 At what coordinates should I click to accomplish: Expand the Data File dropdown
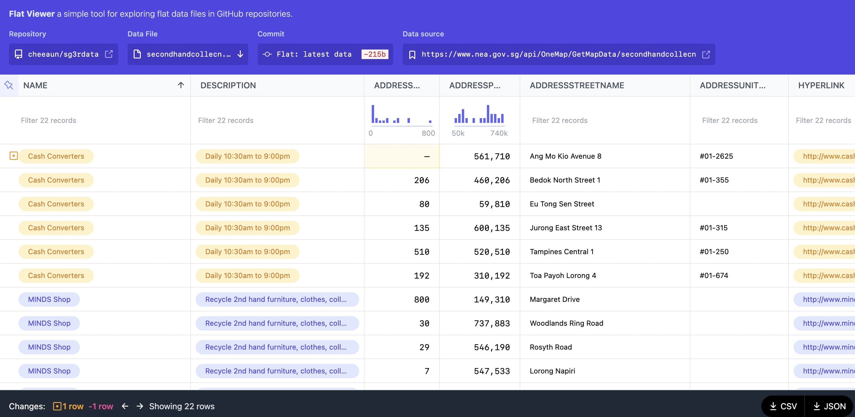pos(188,54)
